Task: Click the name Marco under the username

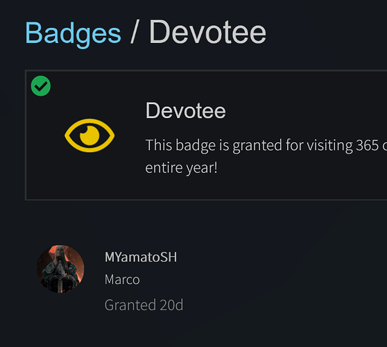Action: point(122,280)
